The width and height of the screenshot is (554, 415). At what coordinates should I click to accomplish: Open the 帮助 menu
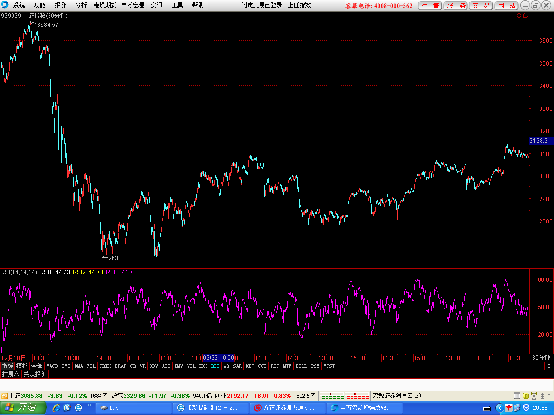(x=198, y=5)
